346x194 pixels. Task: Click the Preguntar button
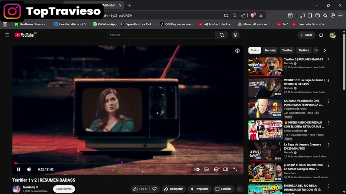point(199,189)
